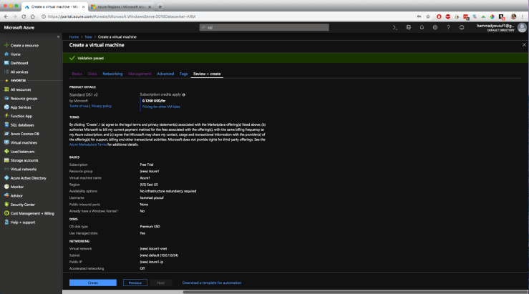Open Download a template for automation link

click(211, 283)
